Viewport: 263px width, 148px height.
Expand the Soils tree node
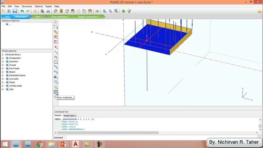[x=3, y=89]
